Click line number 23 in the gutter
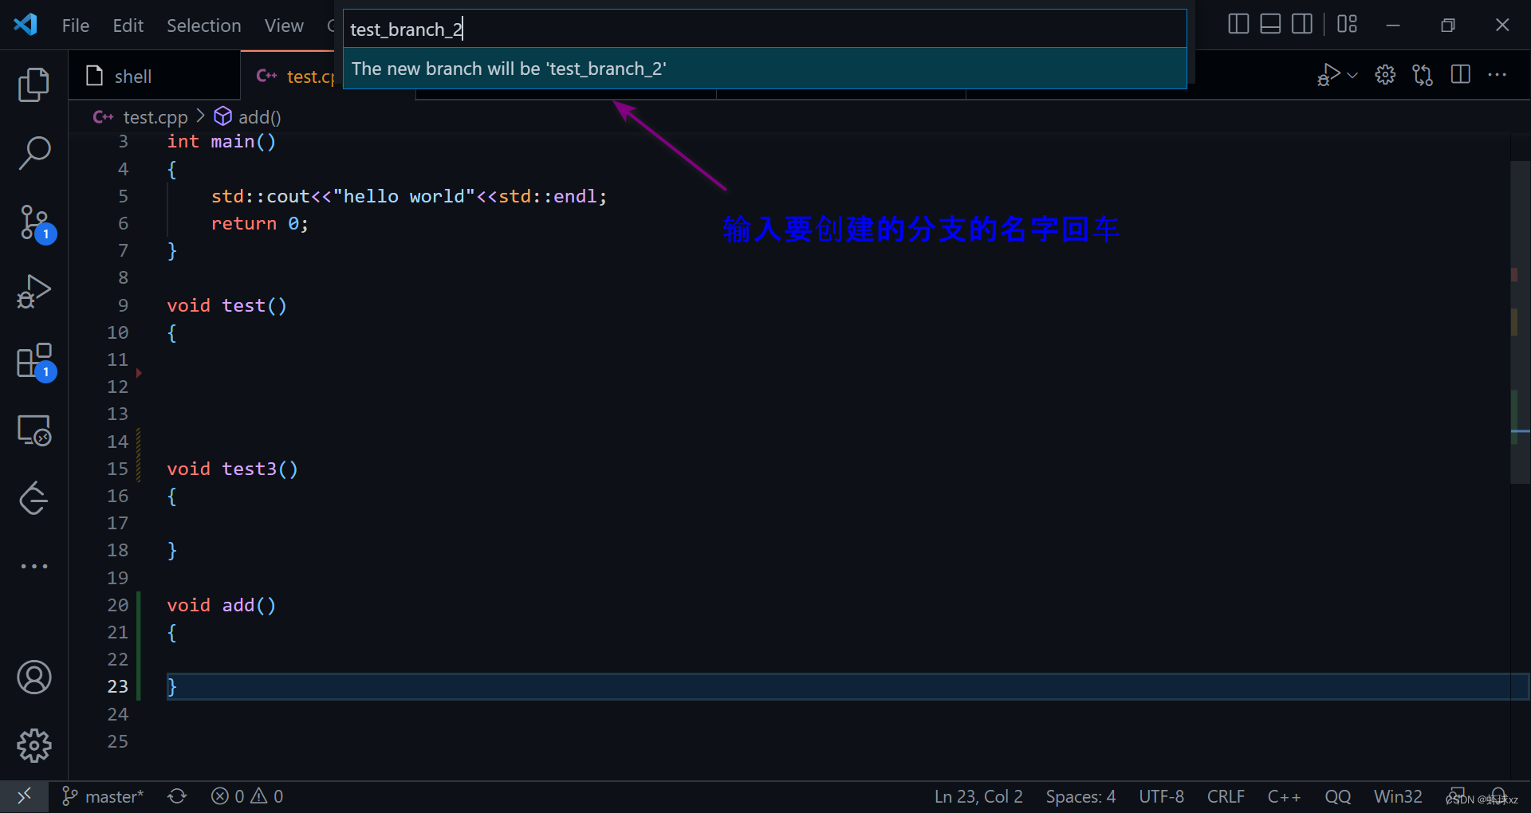This screenshot has width=1531, height=813. [x=117, y=686]
